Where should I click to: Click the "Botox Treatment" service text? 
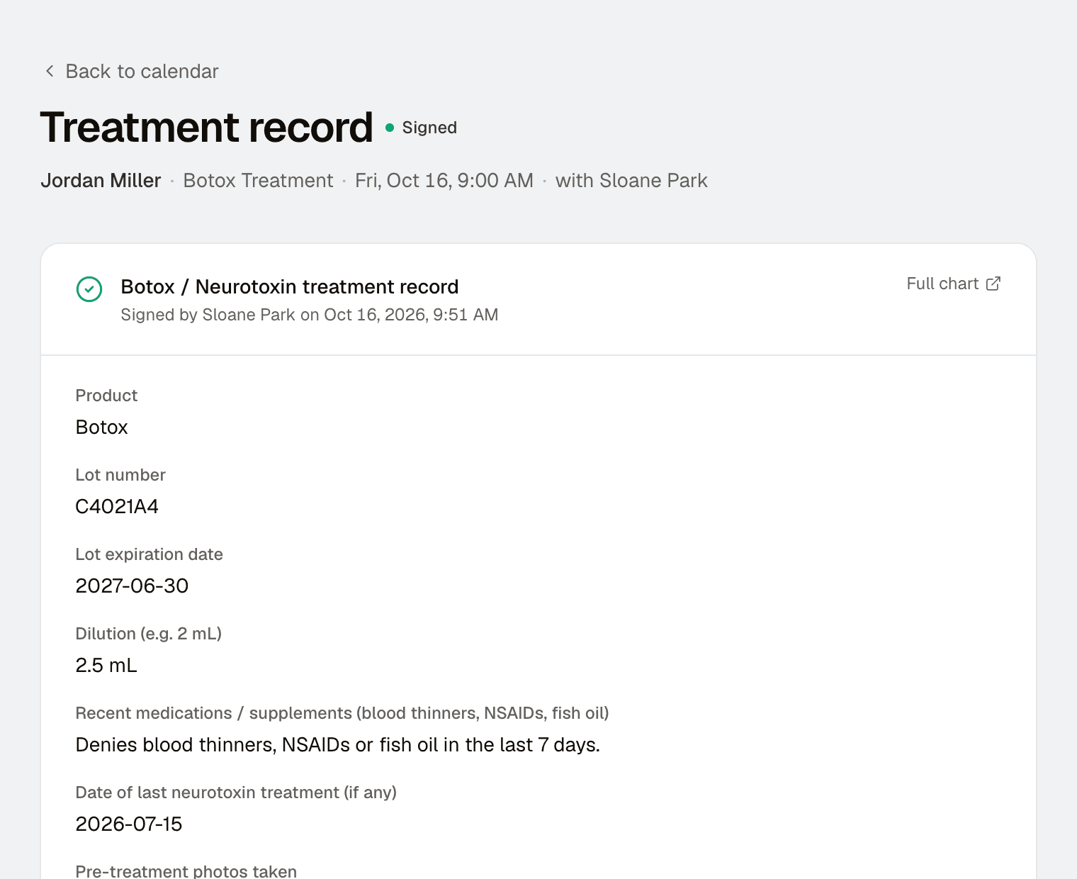pyautogui.click(x=258, y=181)
